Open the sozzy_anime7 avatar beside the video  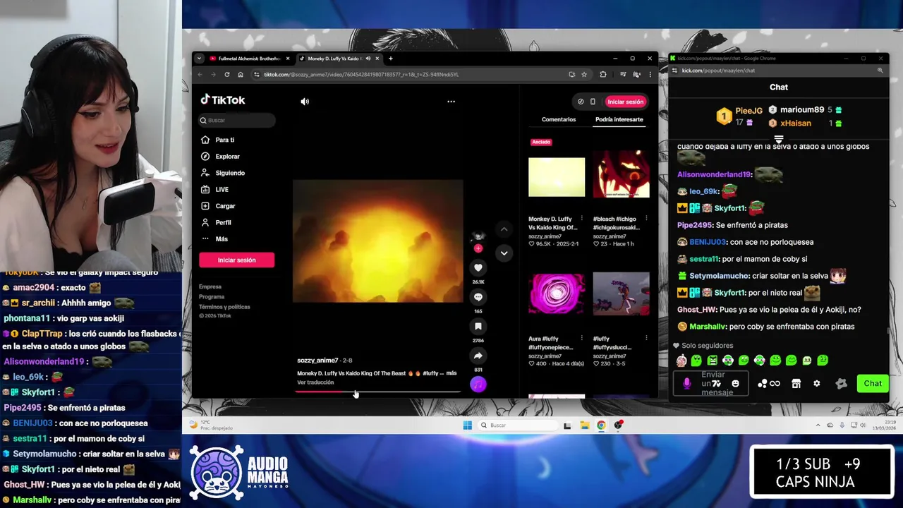478,236
